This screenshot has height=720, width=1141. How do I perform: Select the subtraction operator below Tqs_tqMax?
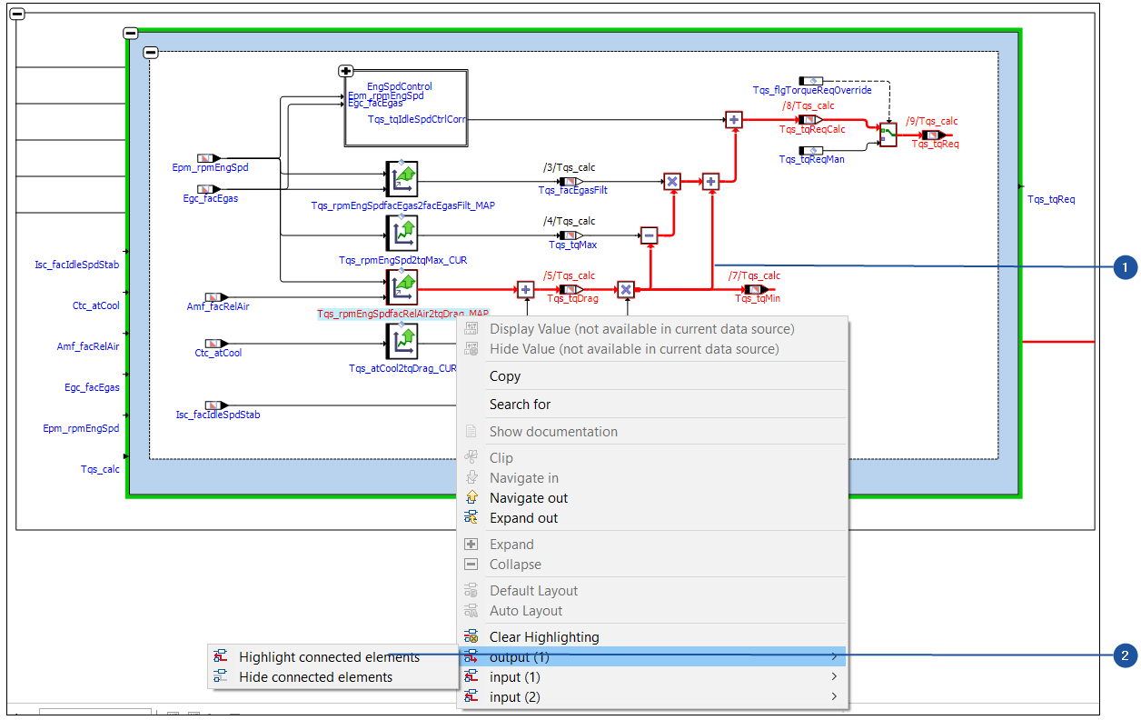click(x=650, y=235)
